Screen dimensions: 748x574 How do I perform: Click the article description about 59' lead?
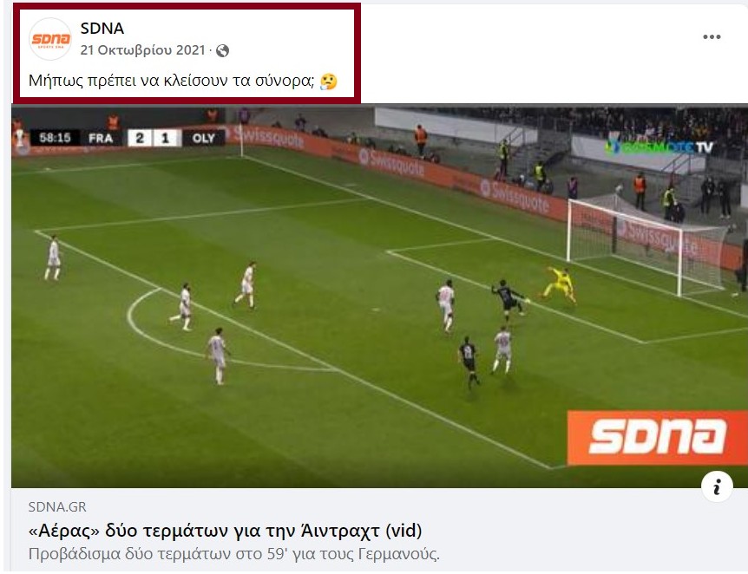pos(233,554)
